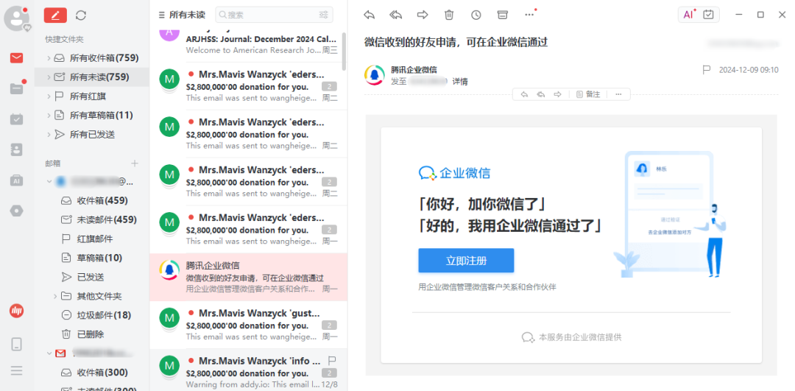Open the user avatar at the sidebar top
Image resolution: width=795 pixels, height=391 pixels.
[x=16, y=18]
